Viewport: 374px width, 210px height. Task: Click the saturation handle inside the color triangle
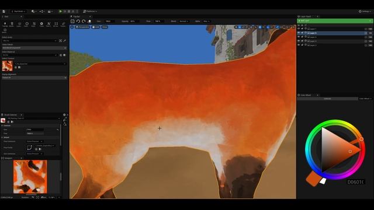(350, 152)
